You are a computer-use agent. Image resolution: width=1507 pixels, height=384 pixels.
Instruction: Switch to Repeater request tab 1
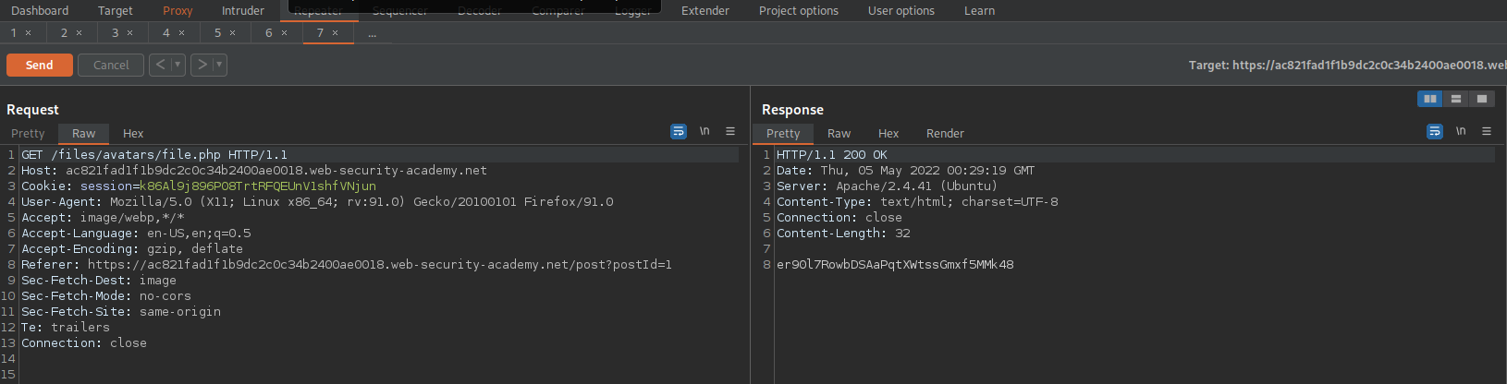pos(14,33)
